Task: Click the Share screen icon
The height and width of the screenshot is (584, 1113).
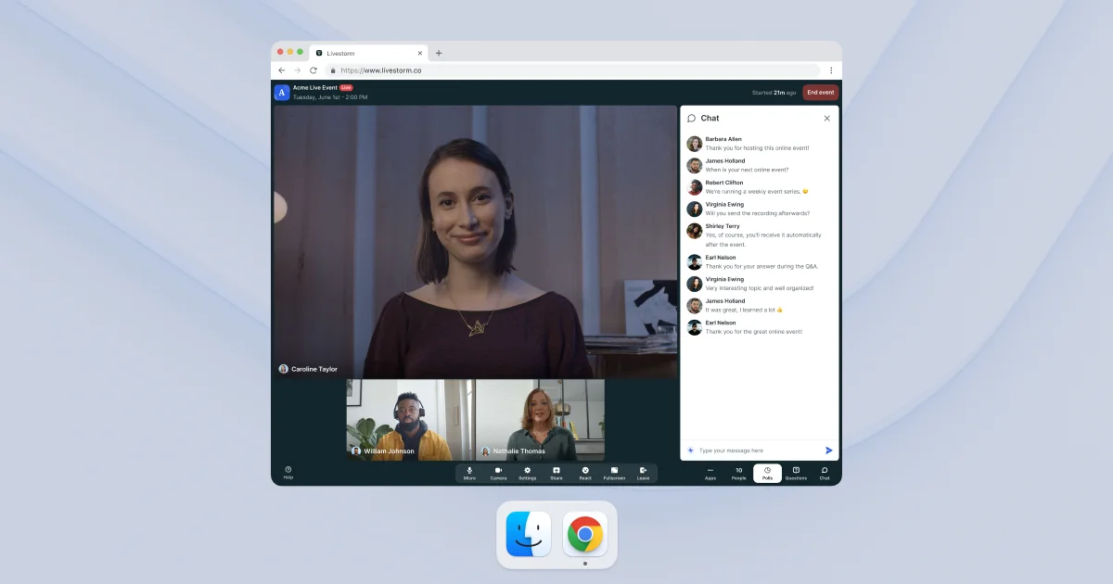Action: coord(556,473)
